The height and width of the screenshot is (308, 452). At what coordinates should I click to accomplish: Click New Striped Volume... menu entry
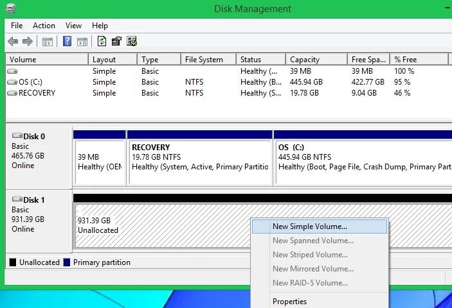(320, 255)
